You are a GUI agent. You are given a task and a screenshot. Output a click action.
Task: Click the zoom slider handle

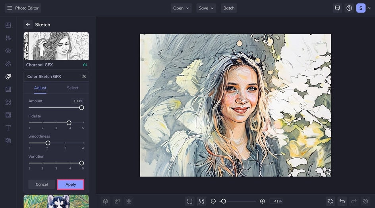click(223, 201)
